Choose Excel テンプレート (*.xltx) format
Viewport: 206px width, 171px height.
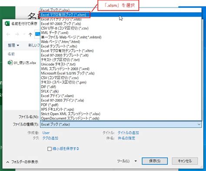[121, 46]
